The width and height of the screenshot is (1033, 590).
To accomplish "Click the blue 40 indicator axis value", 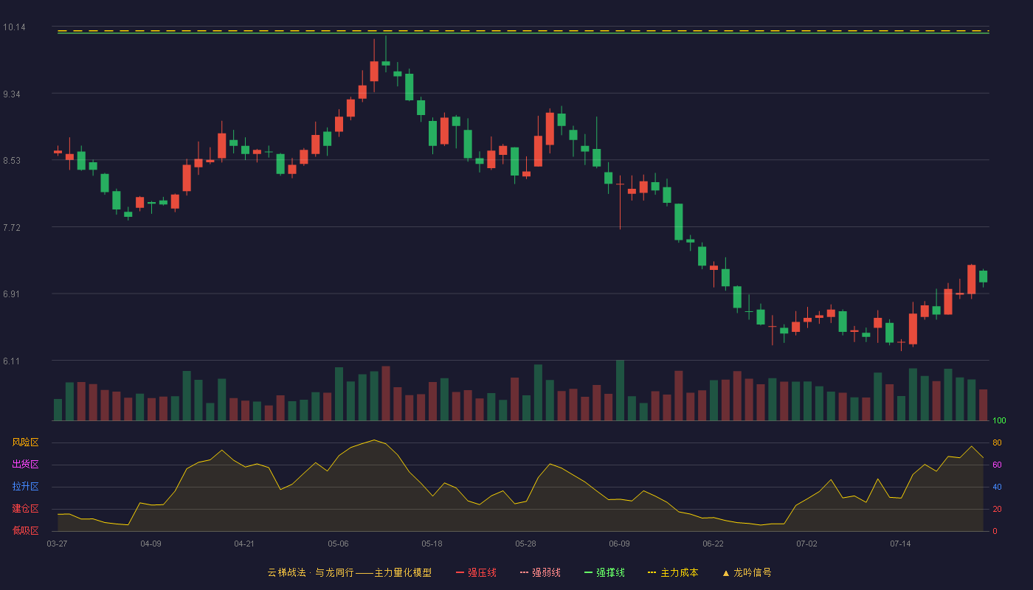I will click(997, 487).
